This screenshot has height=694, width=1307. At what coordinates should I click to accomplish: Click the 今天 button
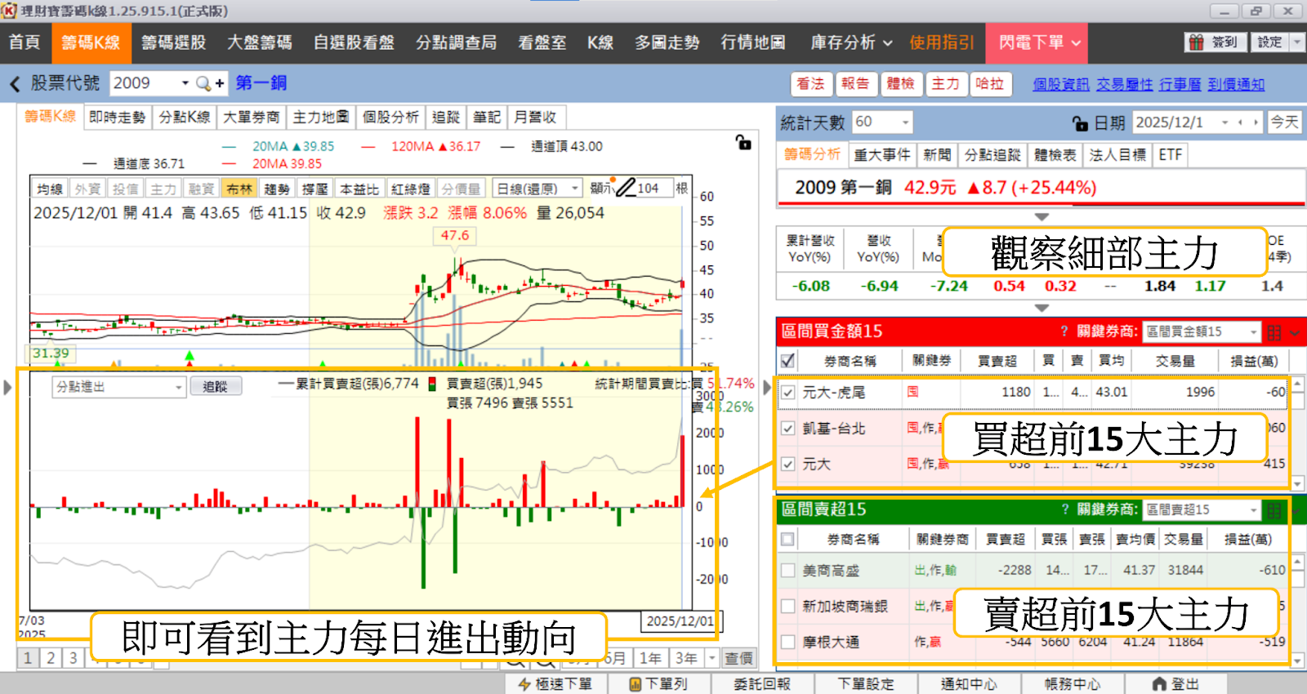tap(1284, 122)
